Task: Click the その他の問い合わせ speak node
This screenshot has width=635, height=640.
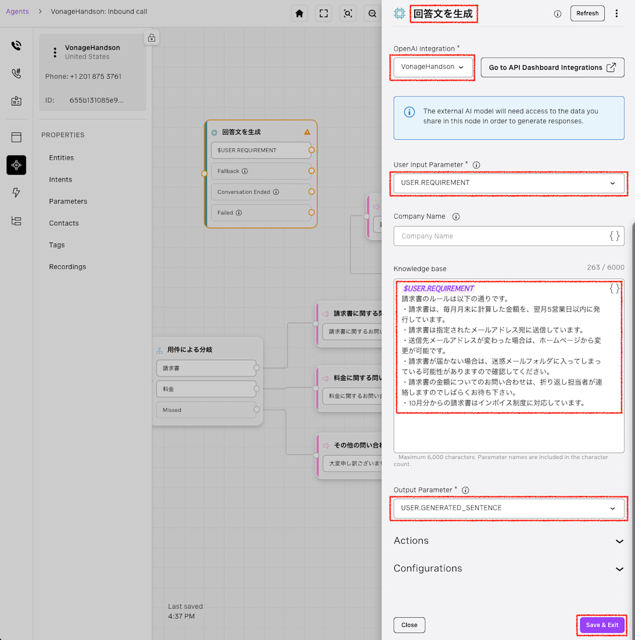Action: (349, 456)
